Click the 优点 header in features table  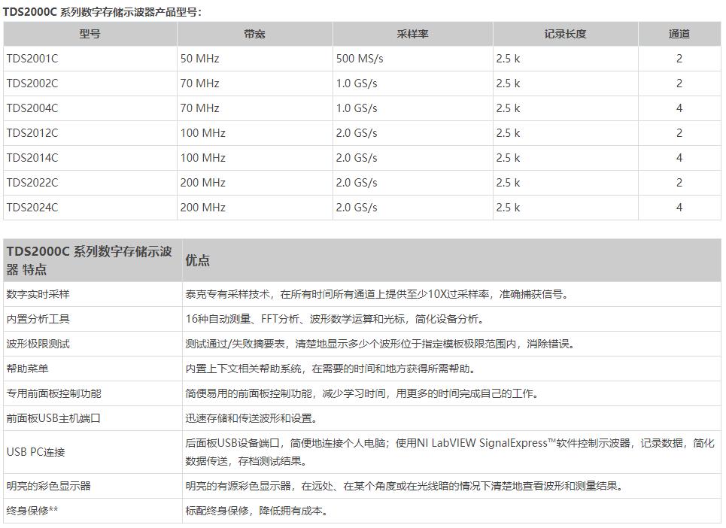click(x=198, y=260)
